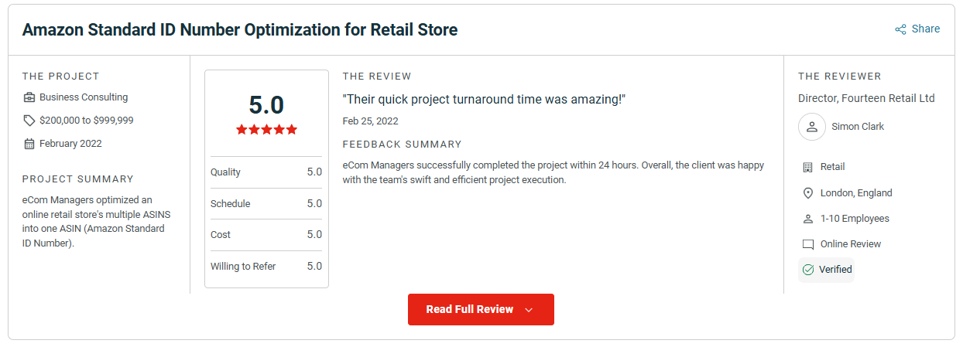Expand the full review using the chevron arrow
The width and height of the screenshot is (963, 347).
point(529,310)
